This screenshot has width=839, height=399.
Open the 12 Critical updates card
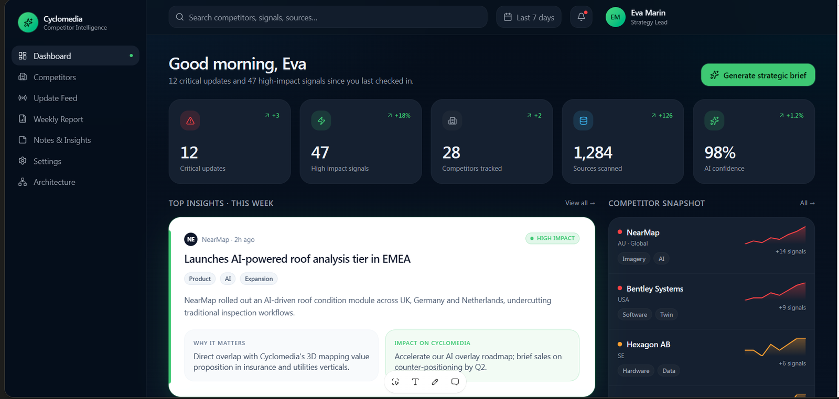(x=230, y=141)
